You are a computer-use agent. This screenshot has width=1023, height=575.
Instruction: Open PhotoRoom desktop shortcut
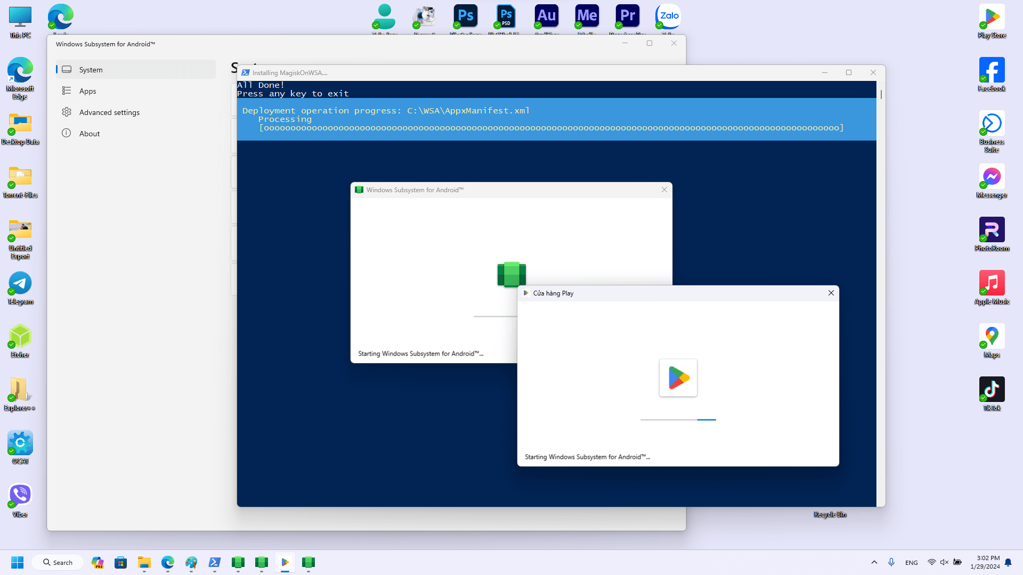(x=992, y=234)
